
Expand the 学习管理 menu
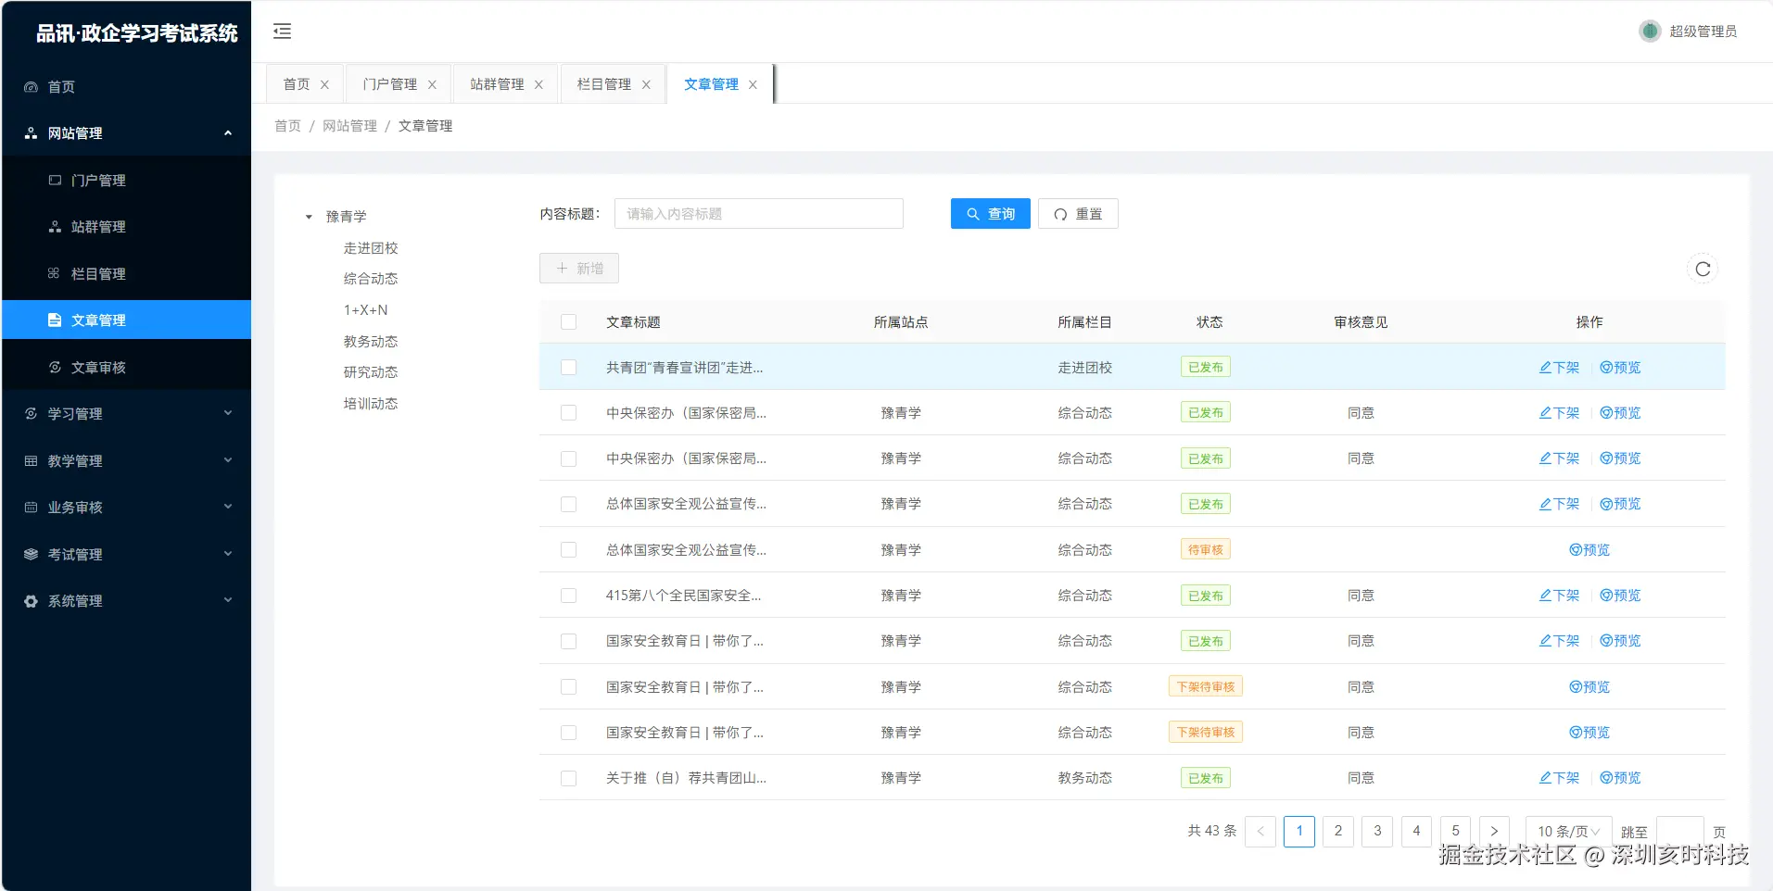pos(228,414)
